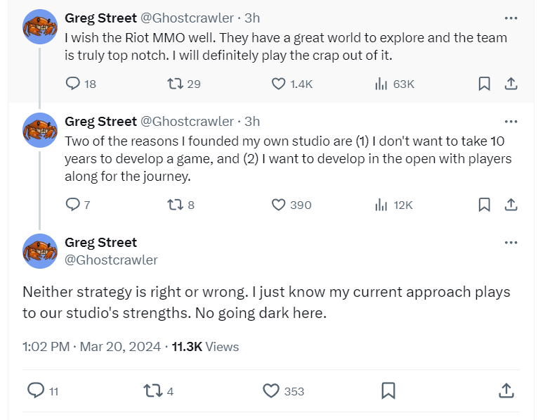Image resolution: width=538 pixels, height=420 pixels.
Task: Share the main 'Neither strategy' tweet
Action: [x=506, y=390]
